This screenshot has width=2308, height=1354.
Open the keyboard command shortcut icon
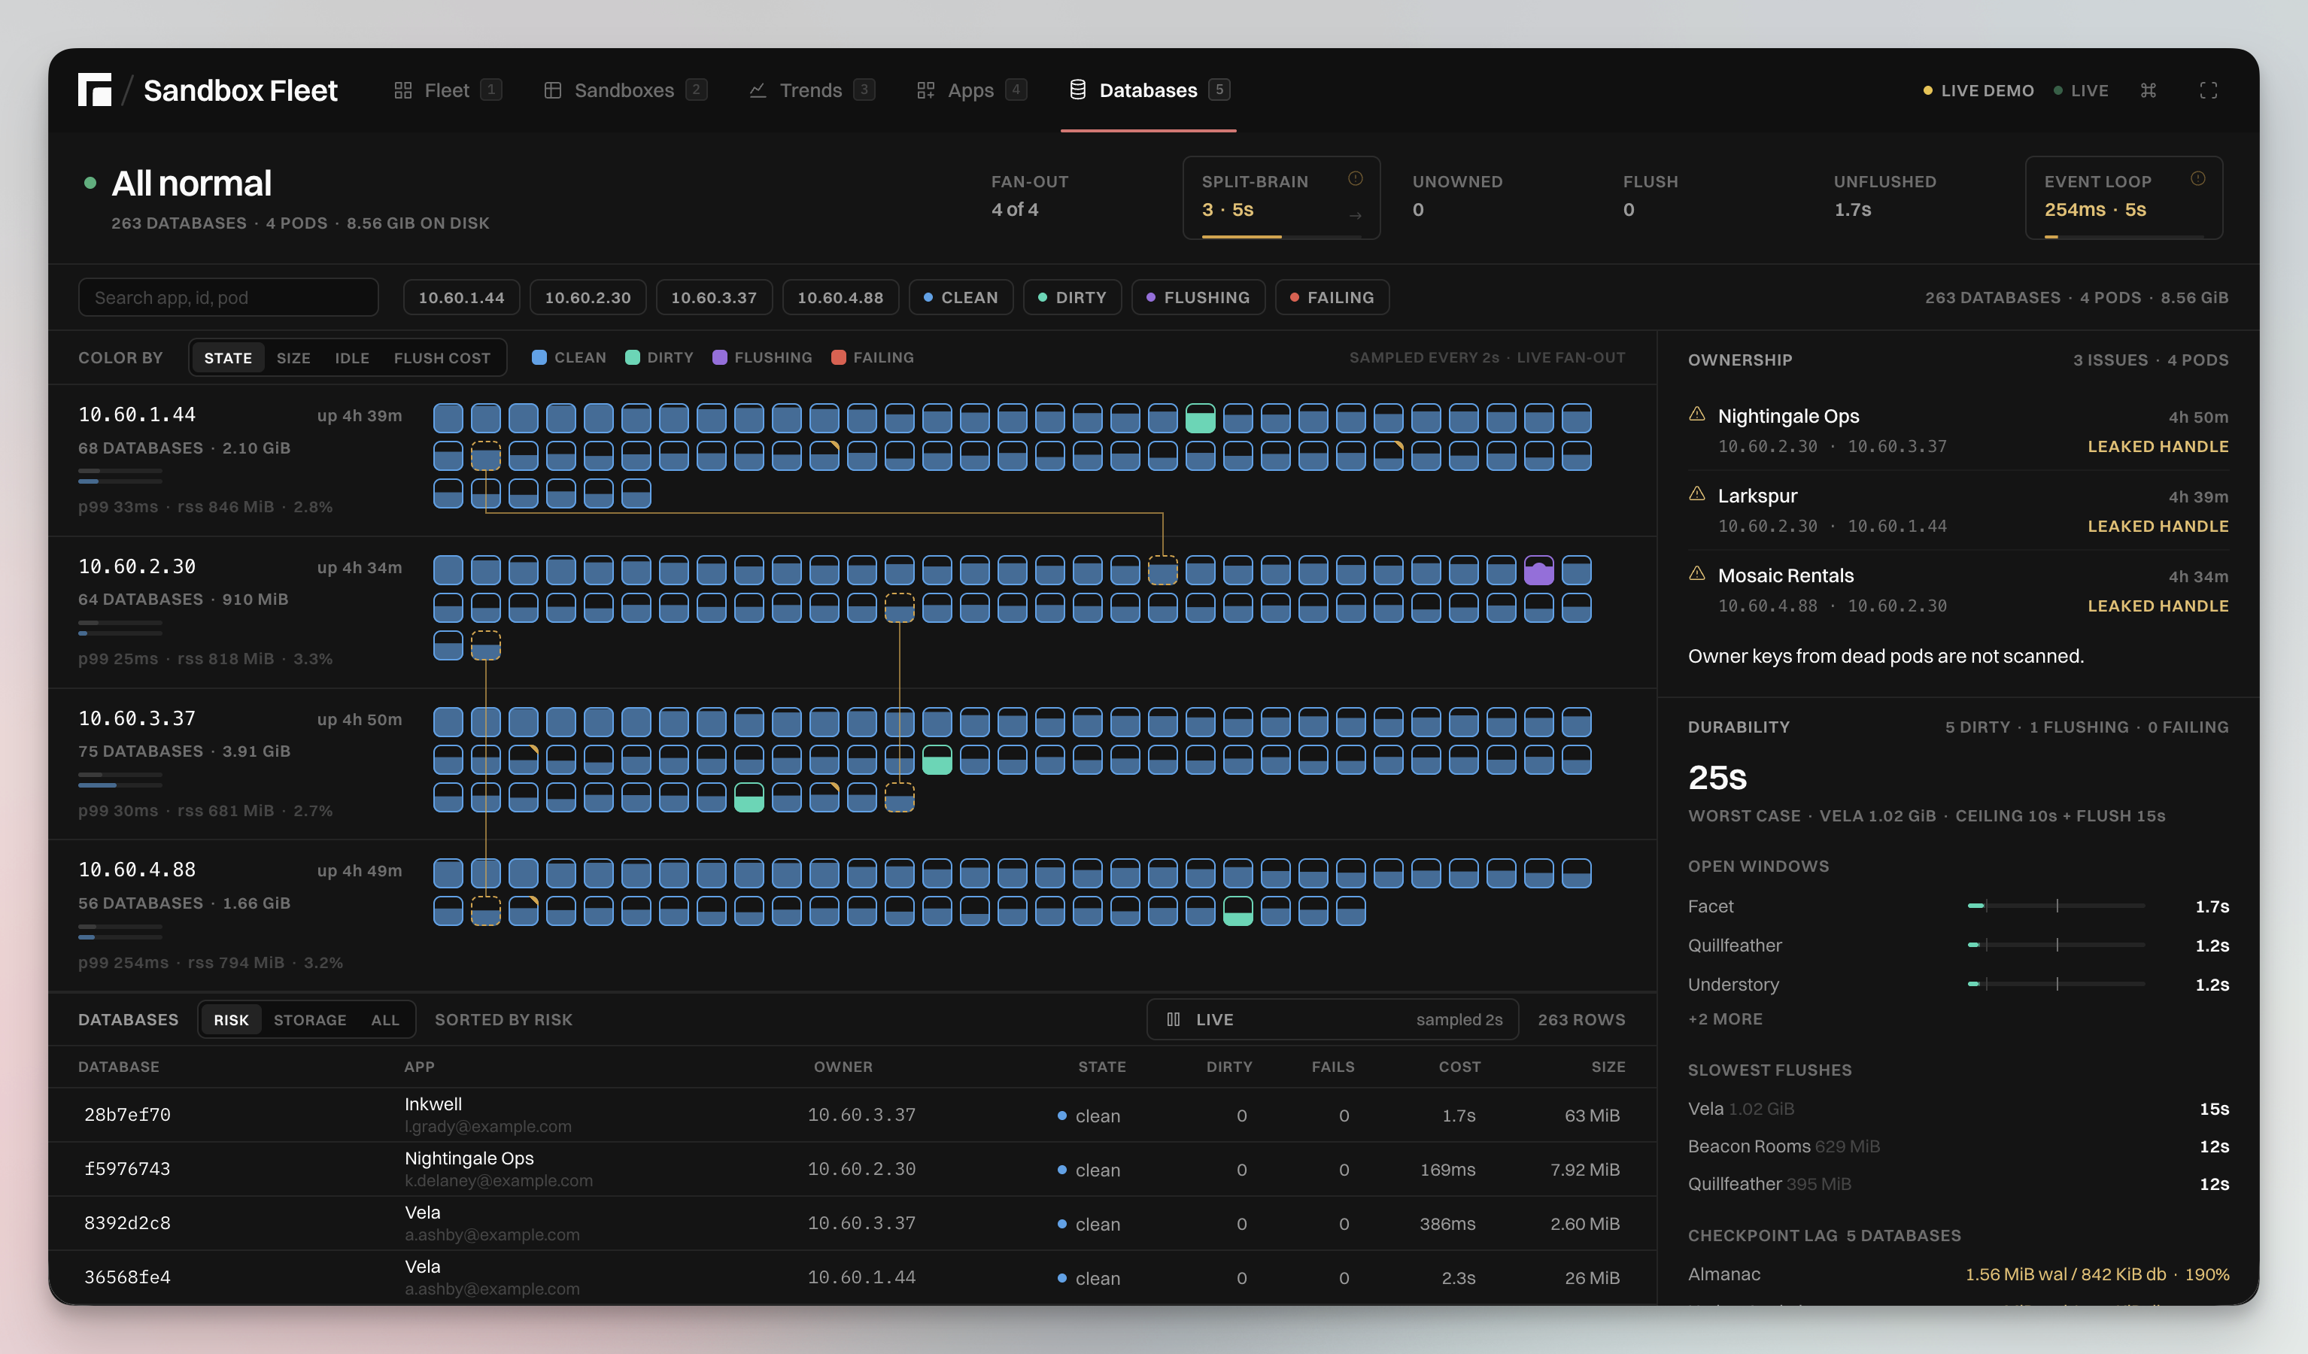2148,90
